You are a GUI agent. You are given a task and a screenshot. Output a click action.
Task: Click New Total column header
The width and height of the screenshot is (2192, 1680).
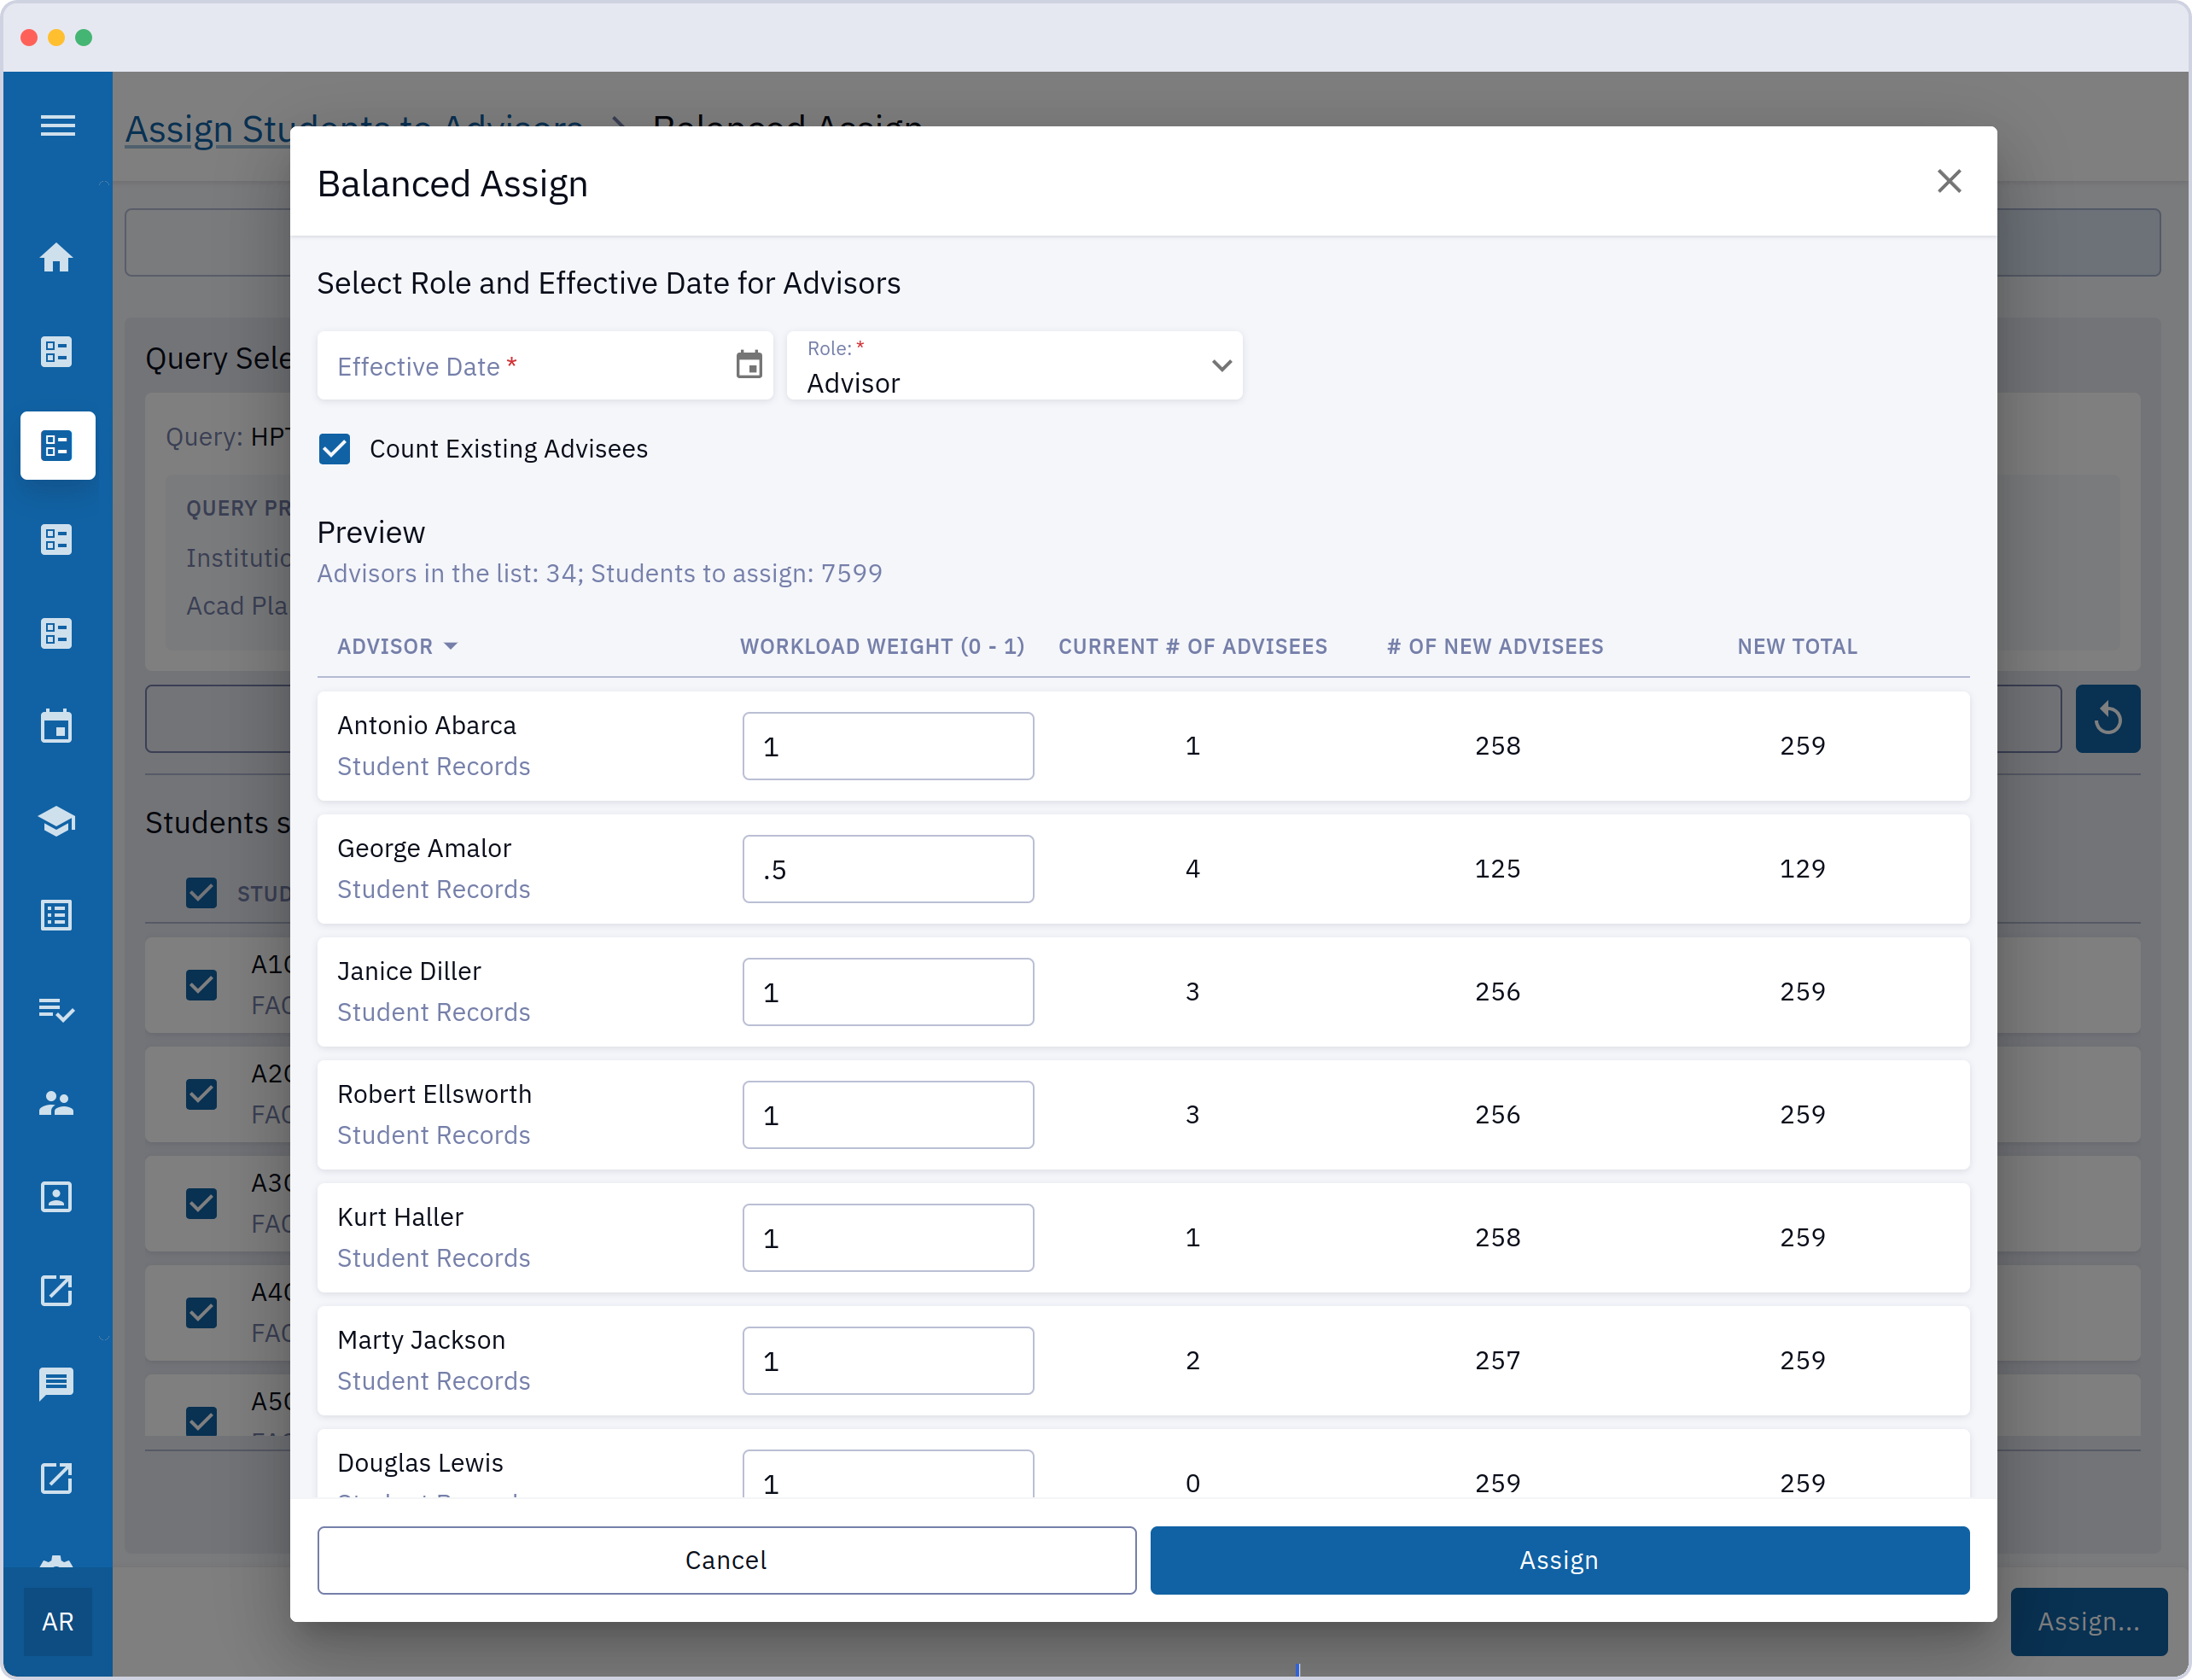1797,646
